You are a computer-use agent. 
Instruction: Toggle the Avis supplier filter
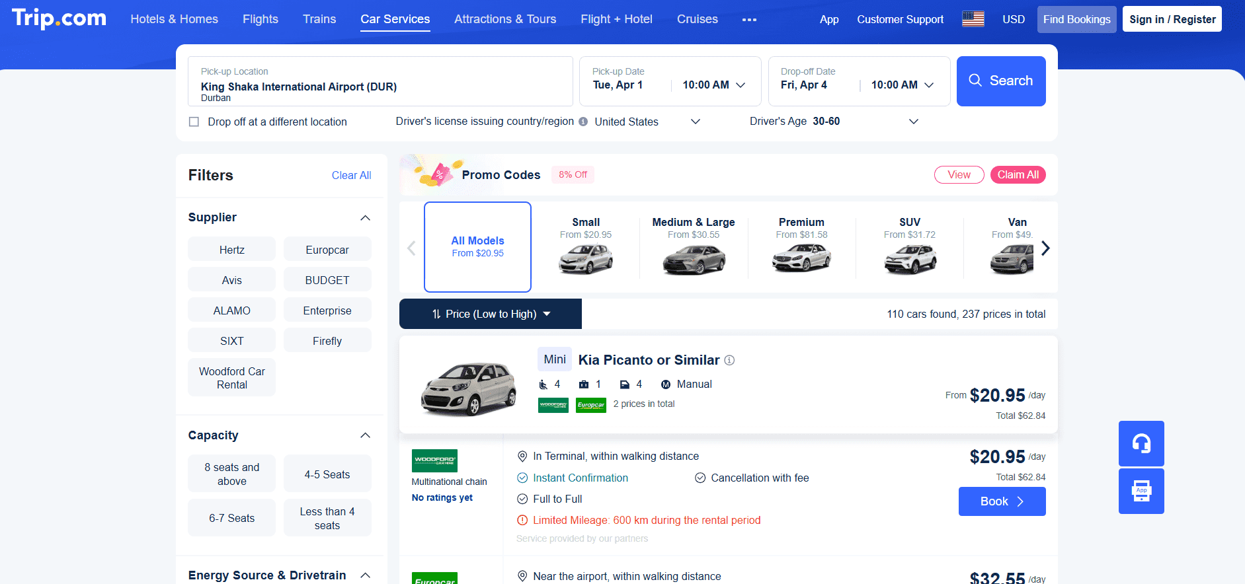[231, 280]
